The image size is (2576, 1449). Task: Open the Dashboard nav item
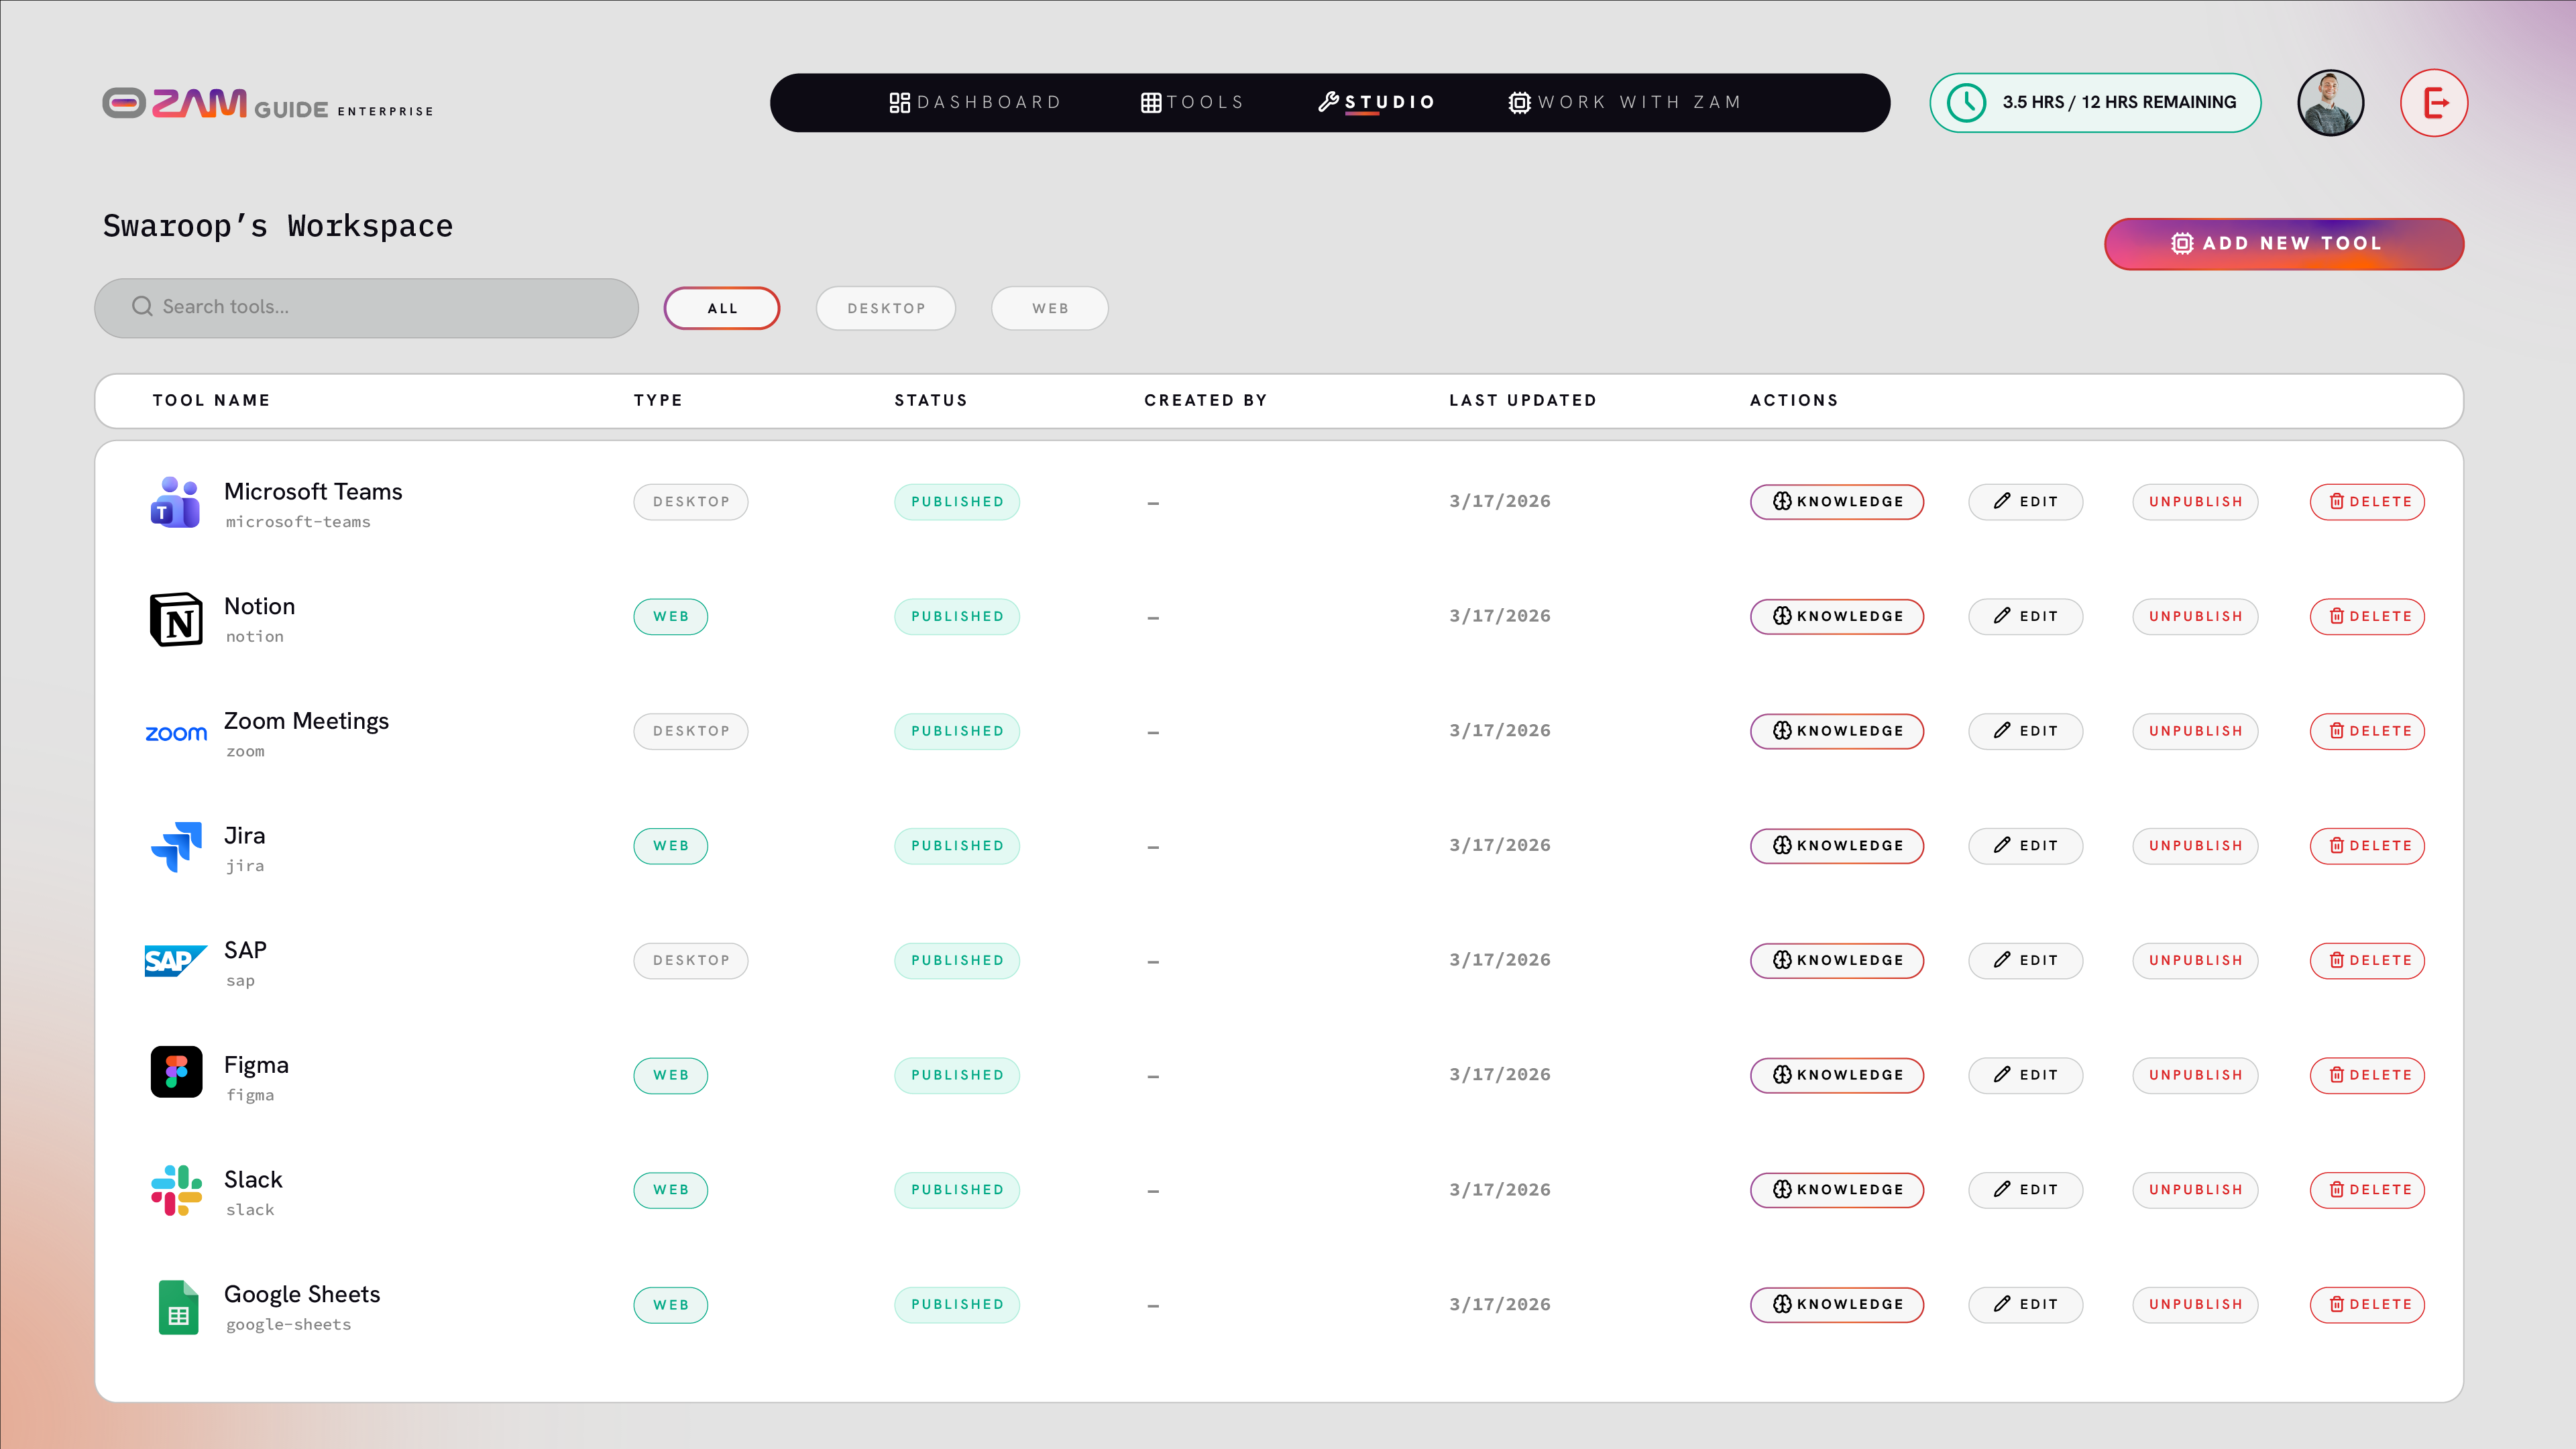tap(975, 102)
